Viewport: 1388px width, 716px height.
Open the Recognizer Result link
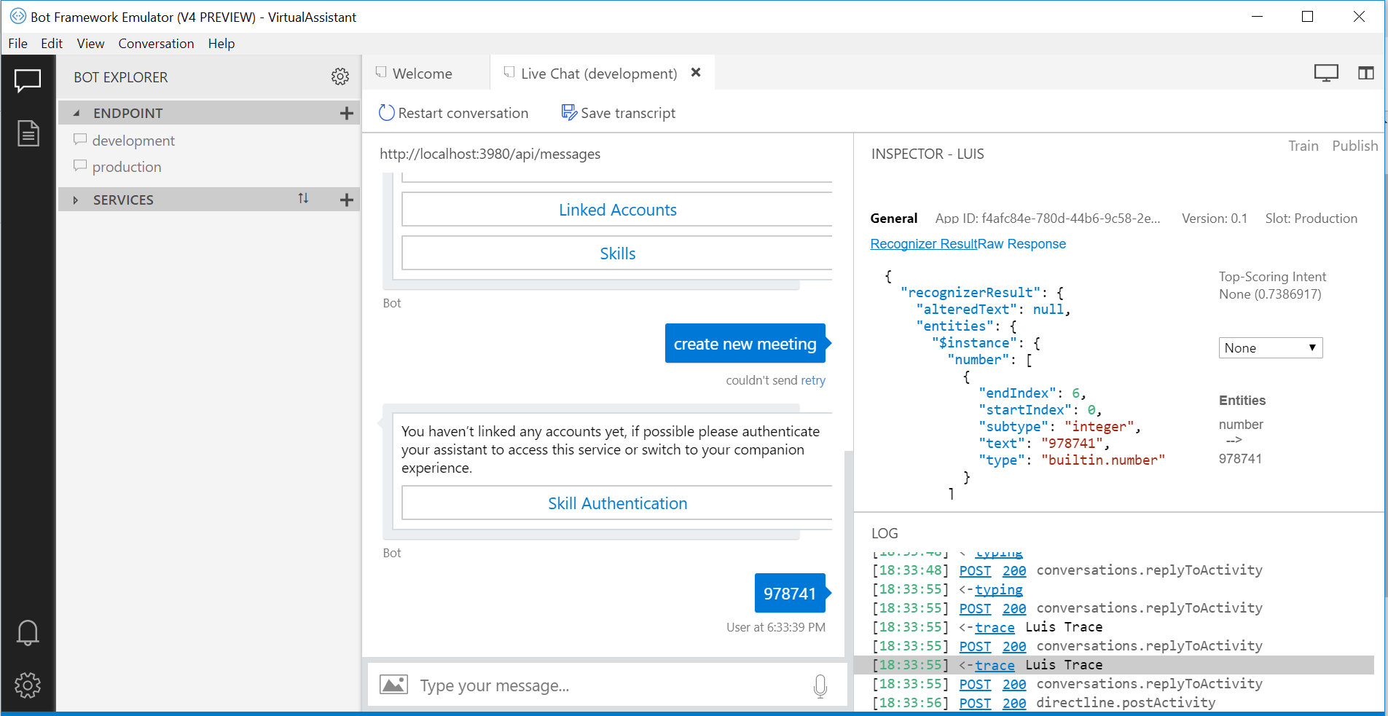923,244
